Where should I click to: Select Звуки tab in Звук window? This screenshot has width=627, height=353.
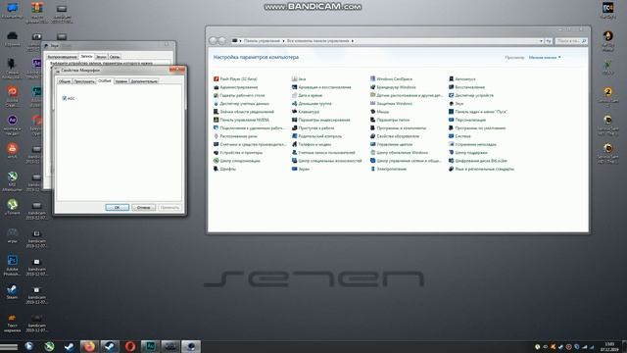[x=101, y=57]
